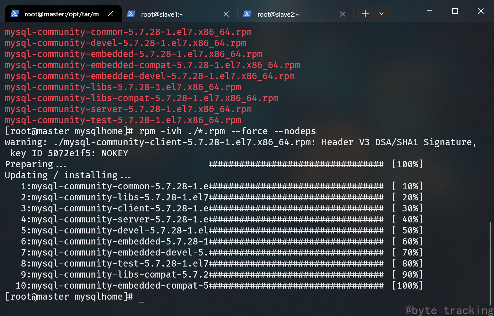Click install row 6:mysql-community-embedded-5.7.28

point(222,242)
